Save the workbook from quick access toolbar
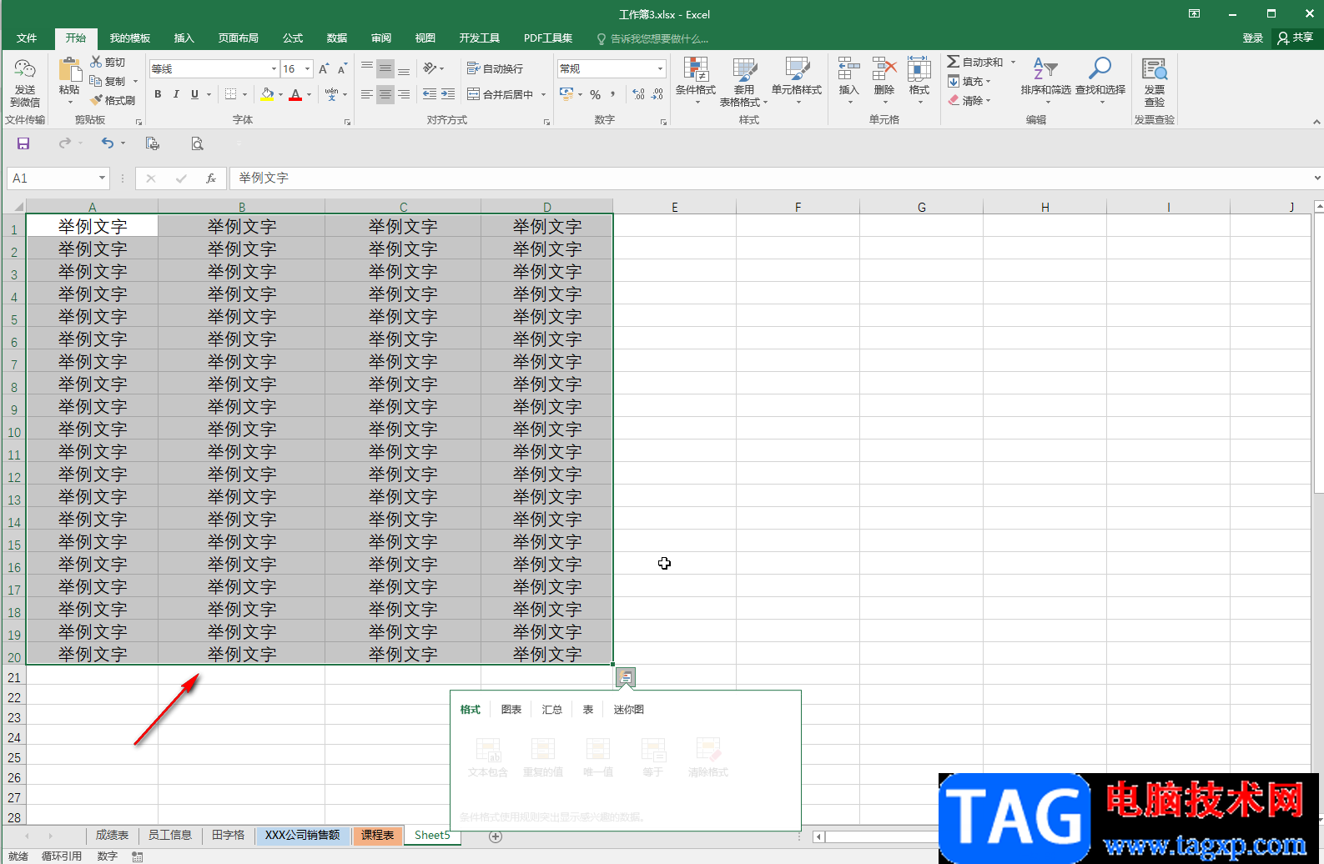 (23, 143)
